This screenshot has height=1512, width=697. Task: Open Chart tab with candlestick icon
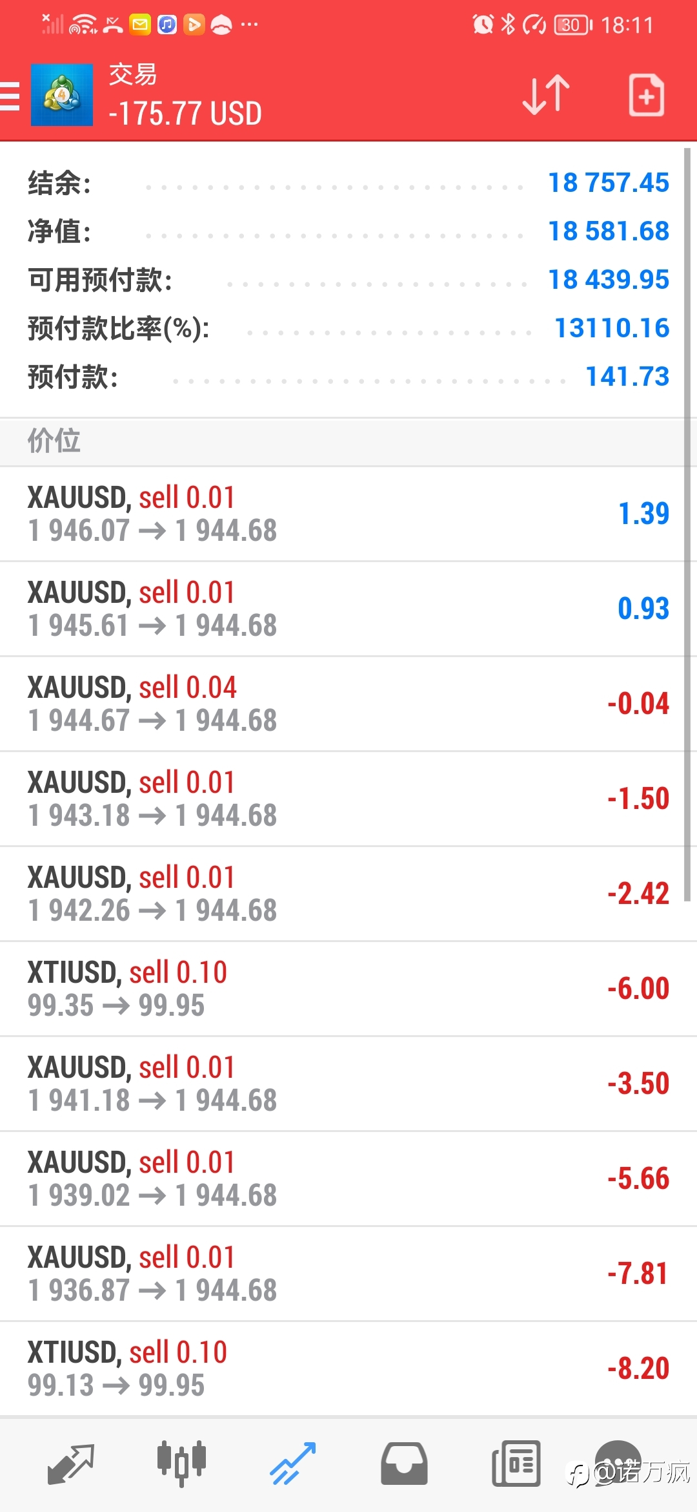181,1464
